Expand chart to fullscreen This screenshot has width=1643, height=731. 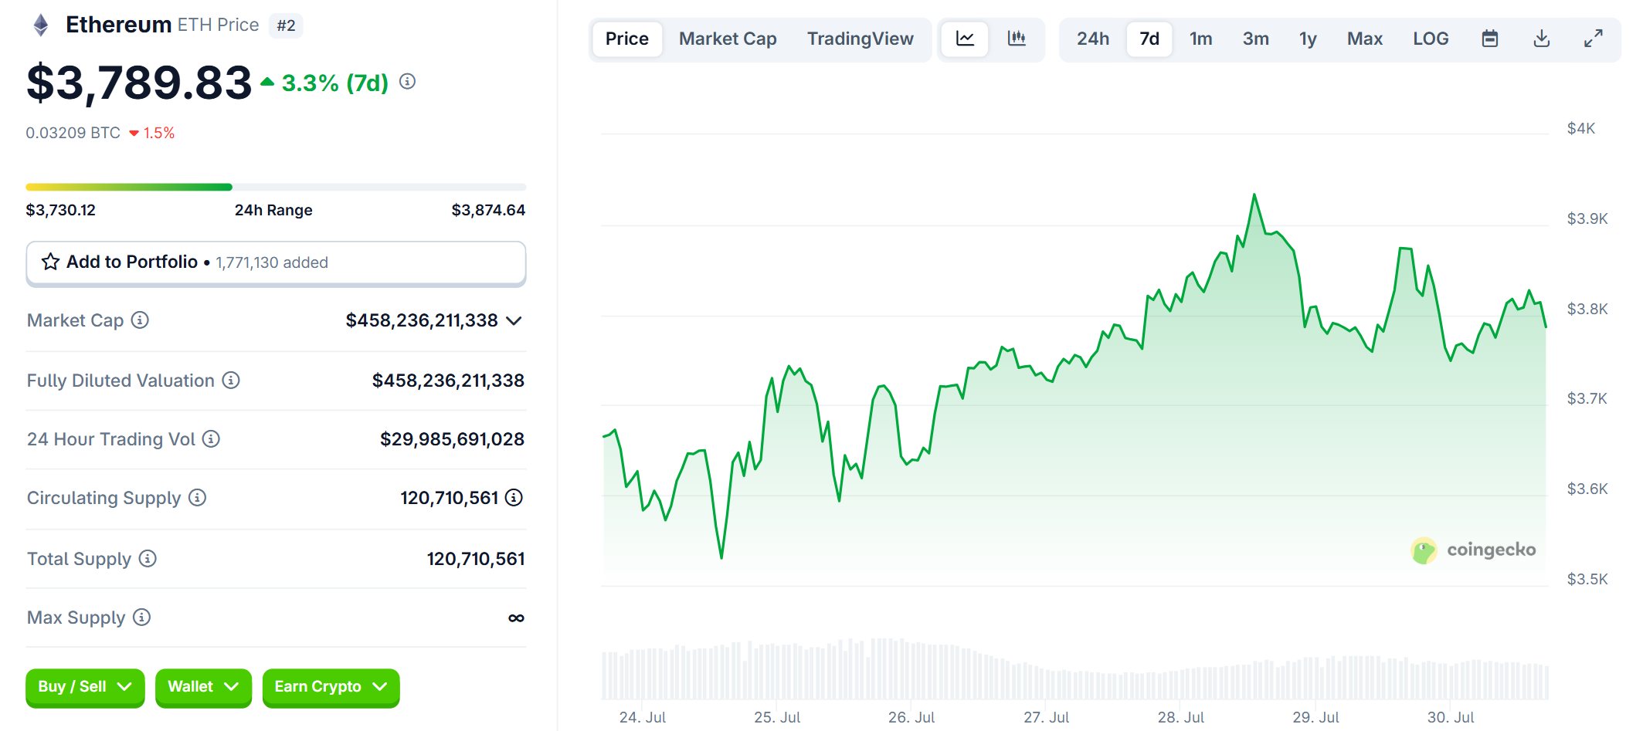point(1593,39)
